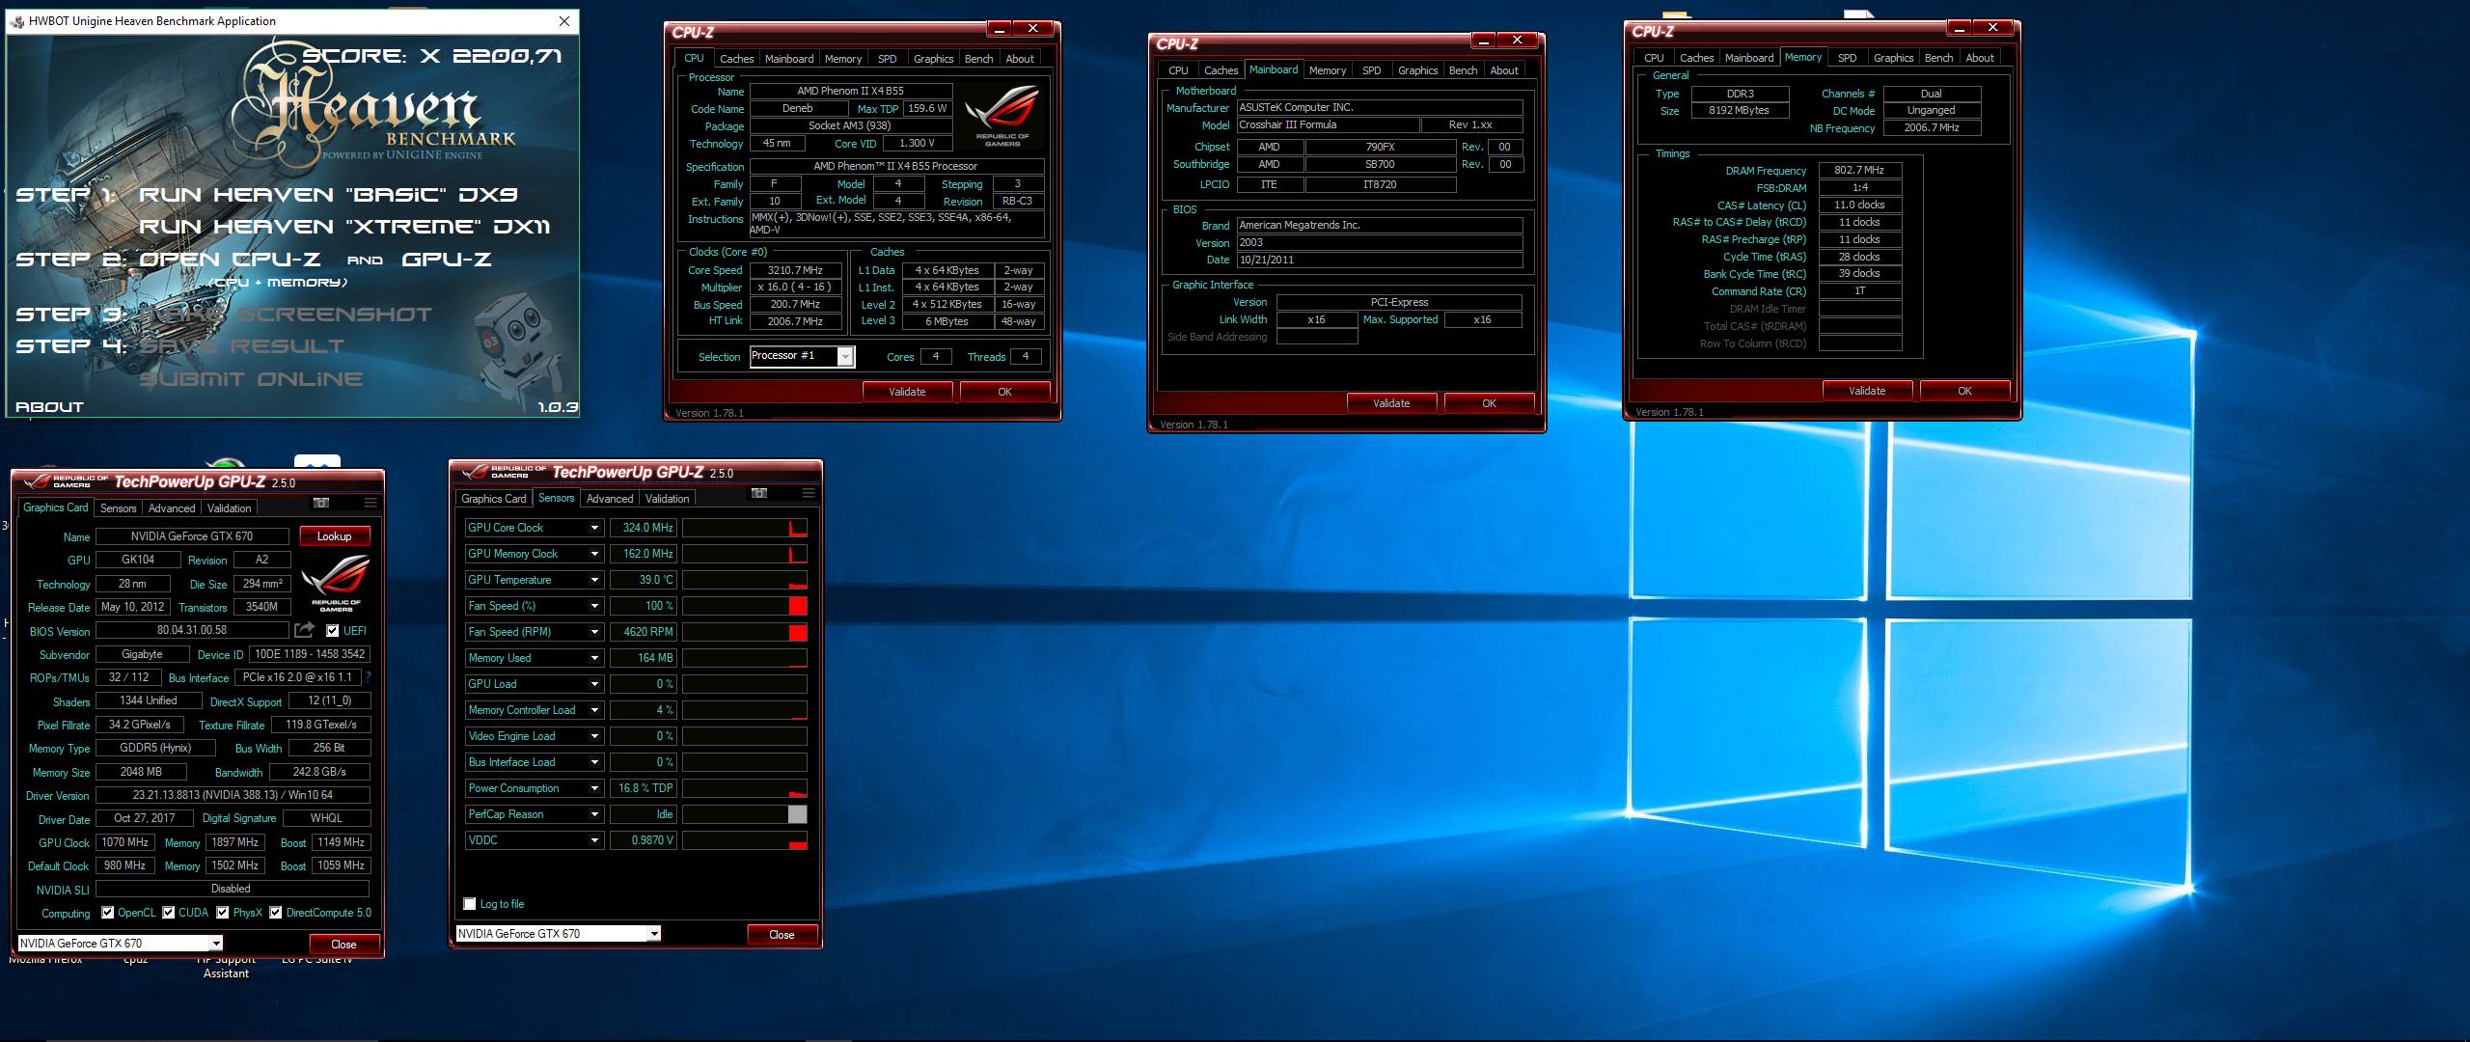Open the GPU Core Clock sensor dropdown
The image size is (2470, 1042).
click(x=594, y=528)
